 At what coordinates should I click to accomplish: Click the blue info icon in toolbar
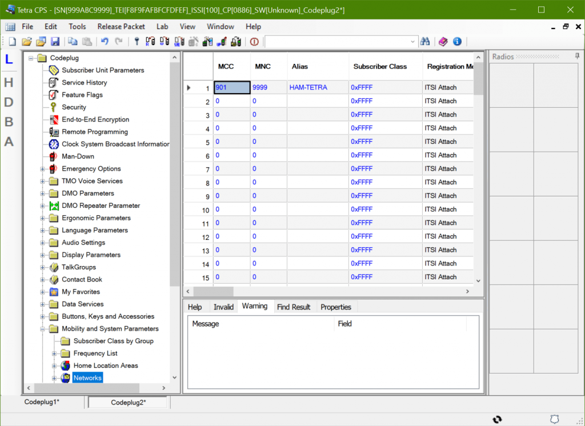click(x=457, y=42)
